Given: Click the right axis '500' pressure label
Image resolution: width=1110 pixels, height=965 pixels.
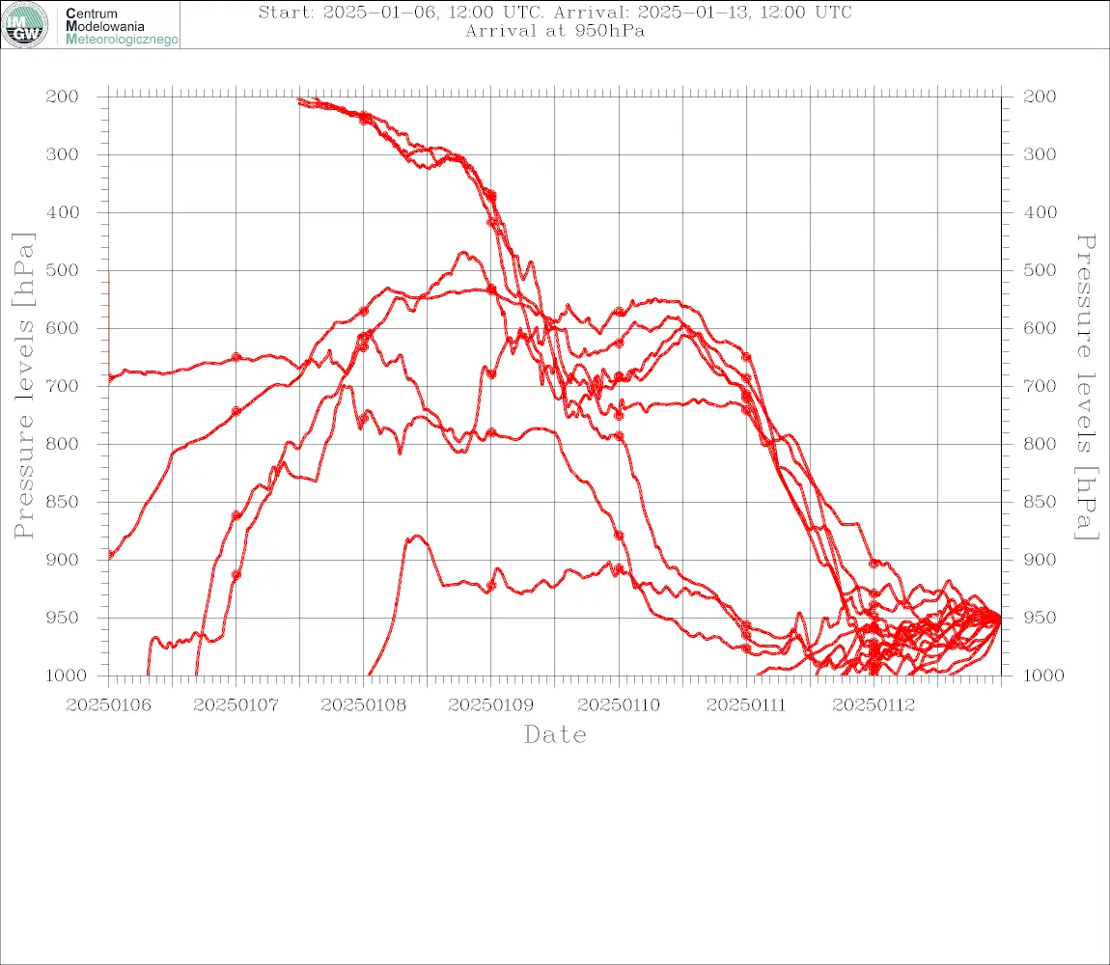Looking at the screenshot, I should pyautogui.click(x=1040, y=270).
